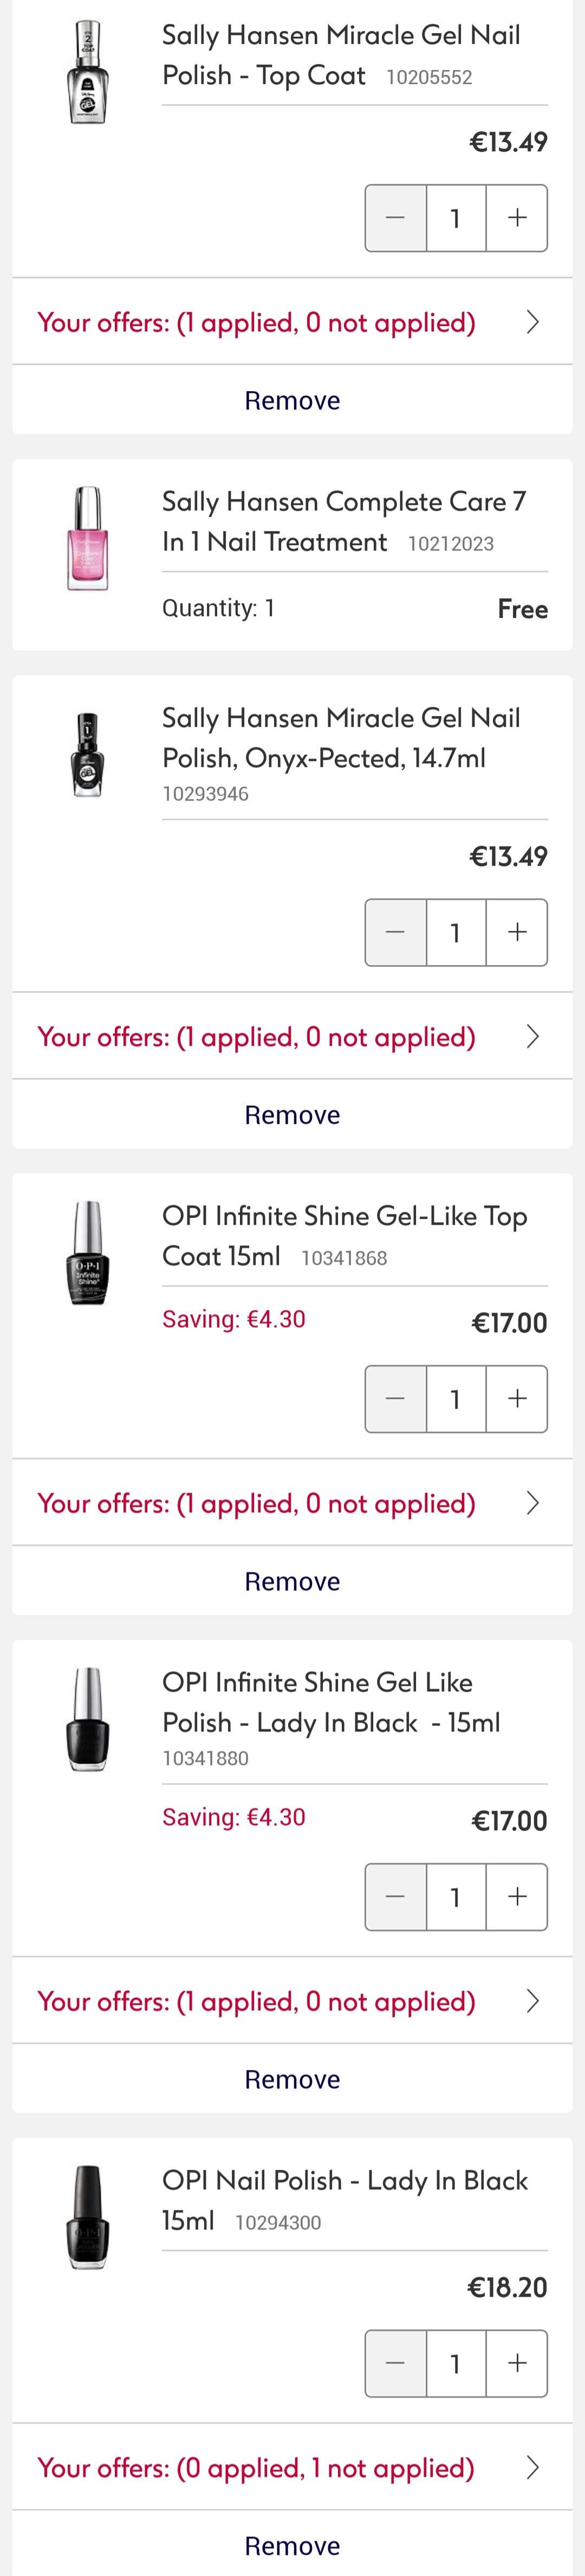This screenshot has width=585, height=2576.
Task: Expand offers for Sally Hansen Top Coat
Action: tap(291, 322)
